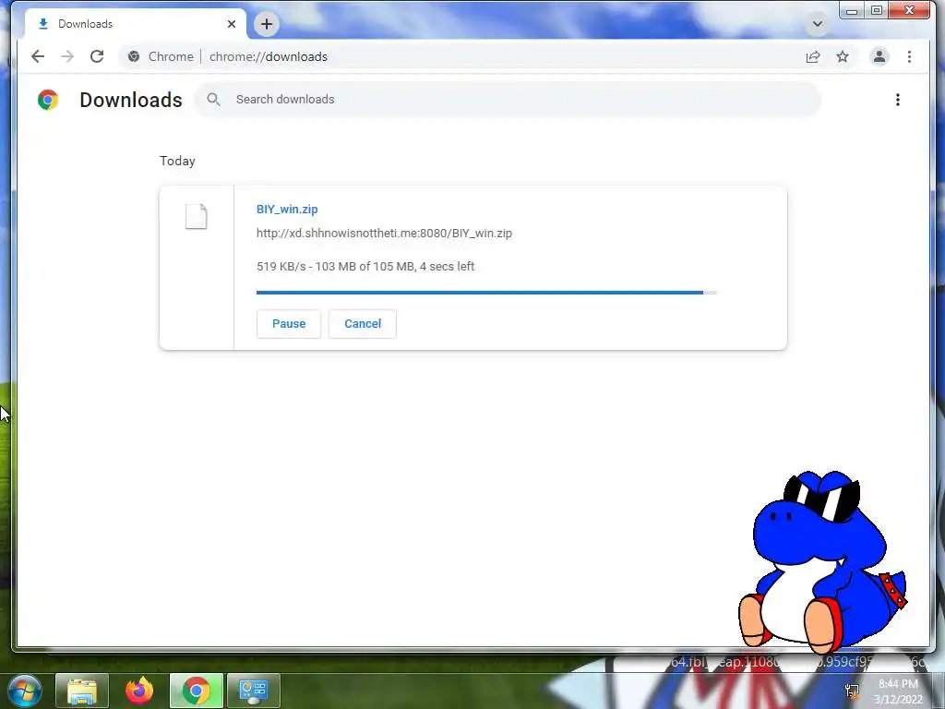Open File Explorer from taskbar
This screenshot has height=709, width=945.
pyautogui.click(x=82, y=691)
